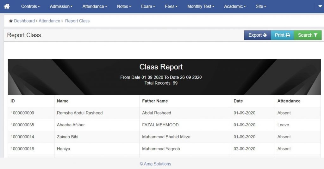Open the Academic dropdown menu

click(x=235, y=6)
